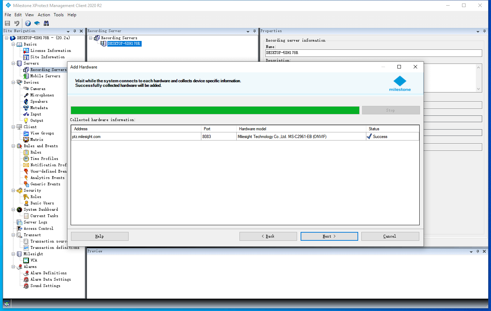This screenshot has height=311, width=491.
Task: Click the Server Logs icon
Action: pos(19,222)
